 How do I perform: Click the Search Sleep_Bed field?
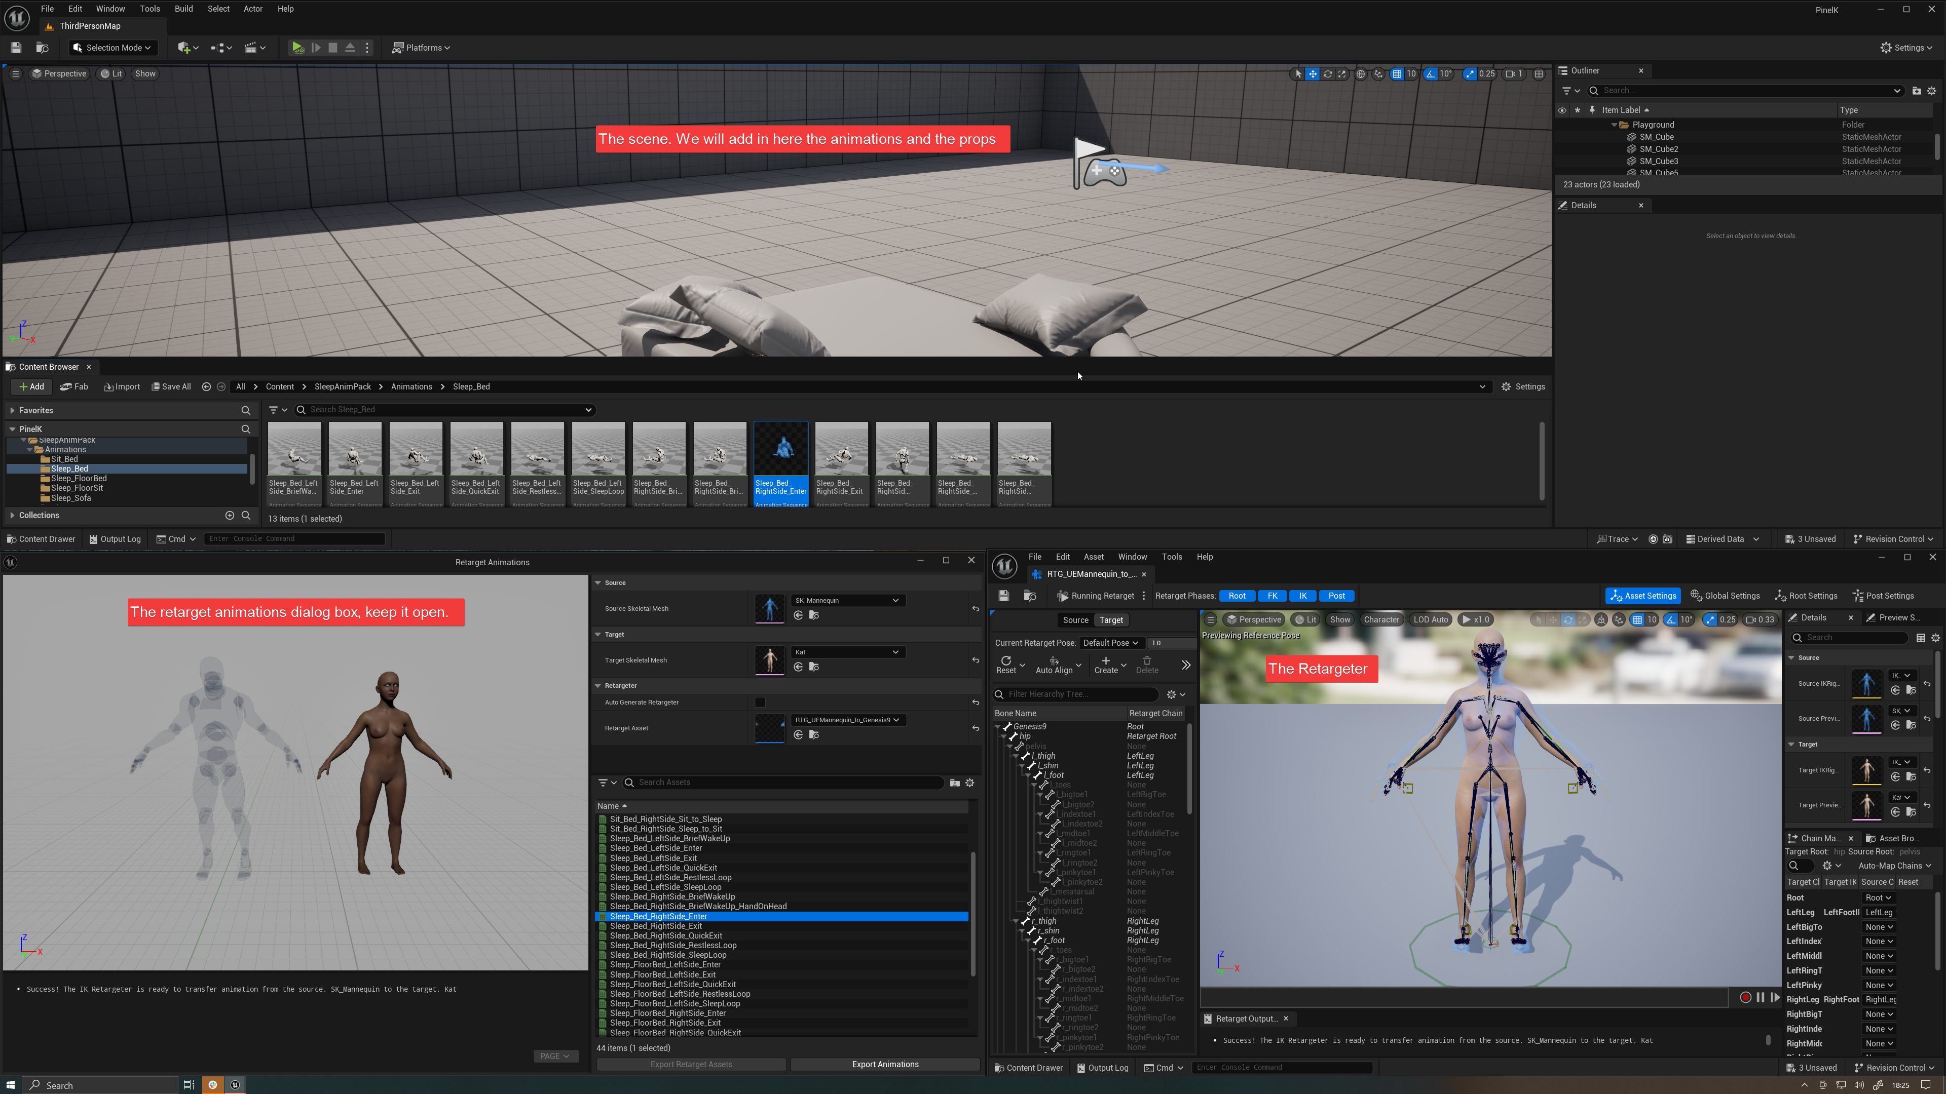click(446, 409)
